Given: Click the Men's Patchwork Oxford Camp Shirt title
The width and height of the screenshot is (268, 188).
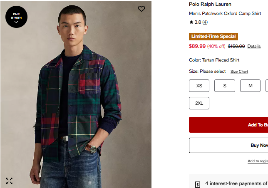Looking at the screenshot, I should pos(225,13).
